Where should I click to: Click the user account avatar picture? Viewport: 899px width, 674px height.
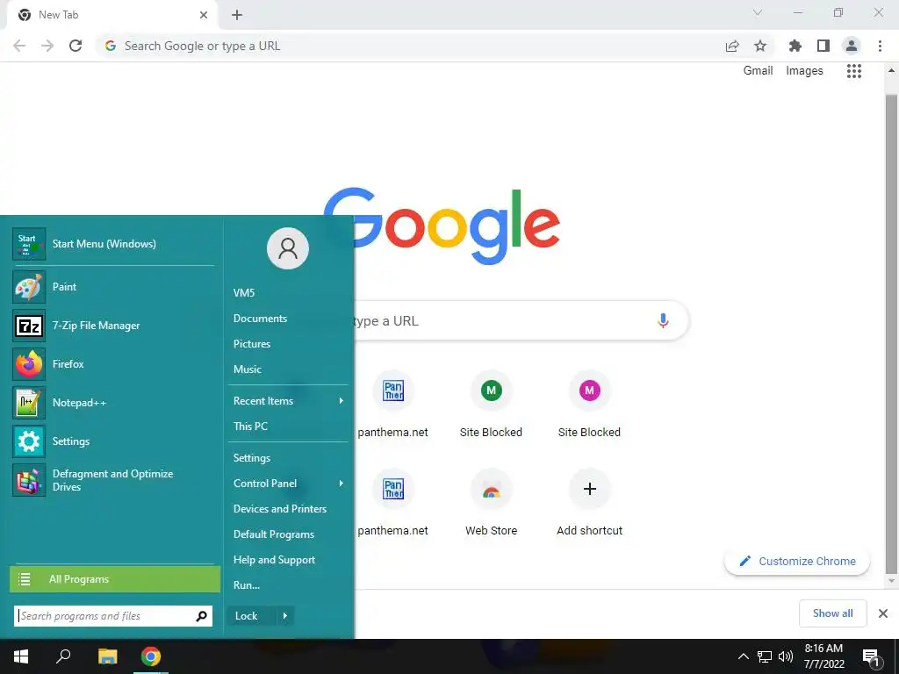288,248
